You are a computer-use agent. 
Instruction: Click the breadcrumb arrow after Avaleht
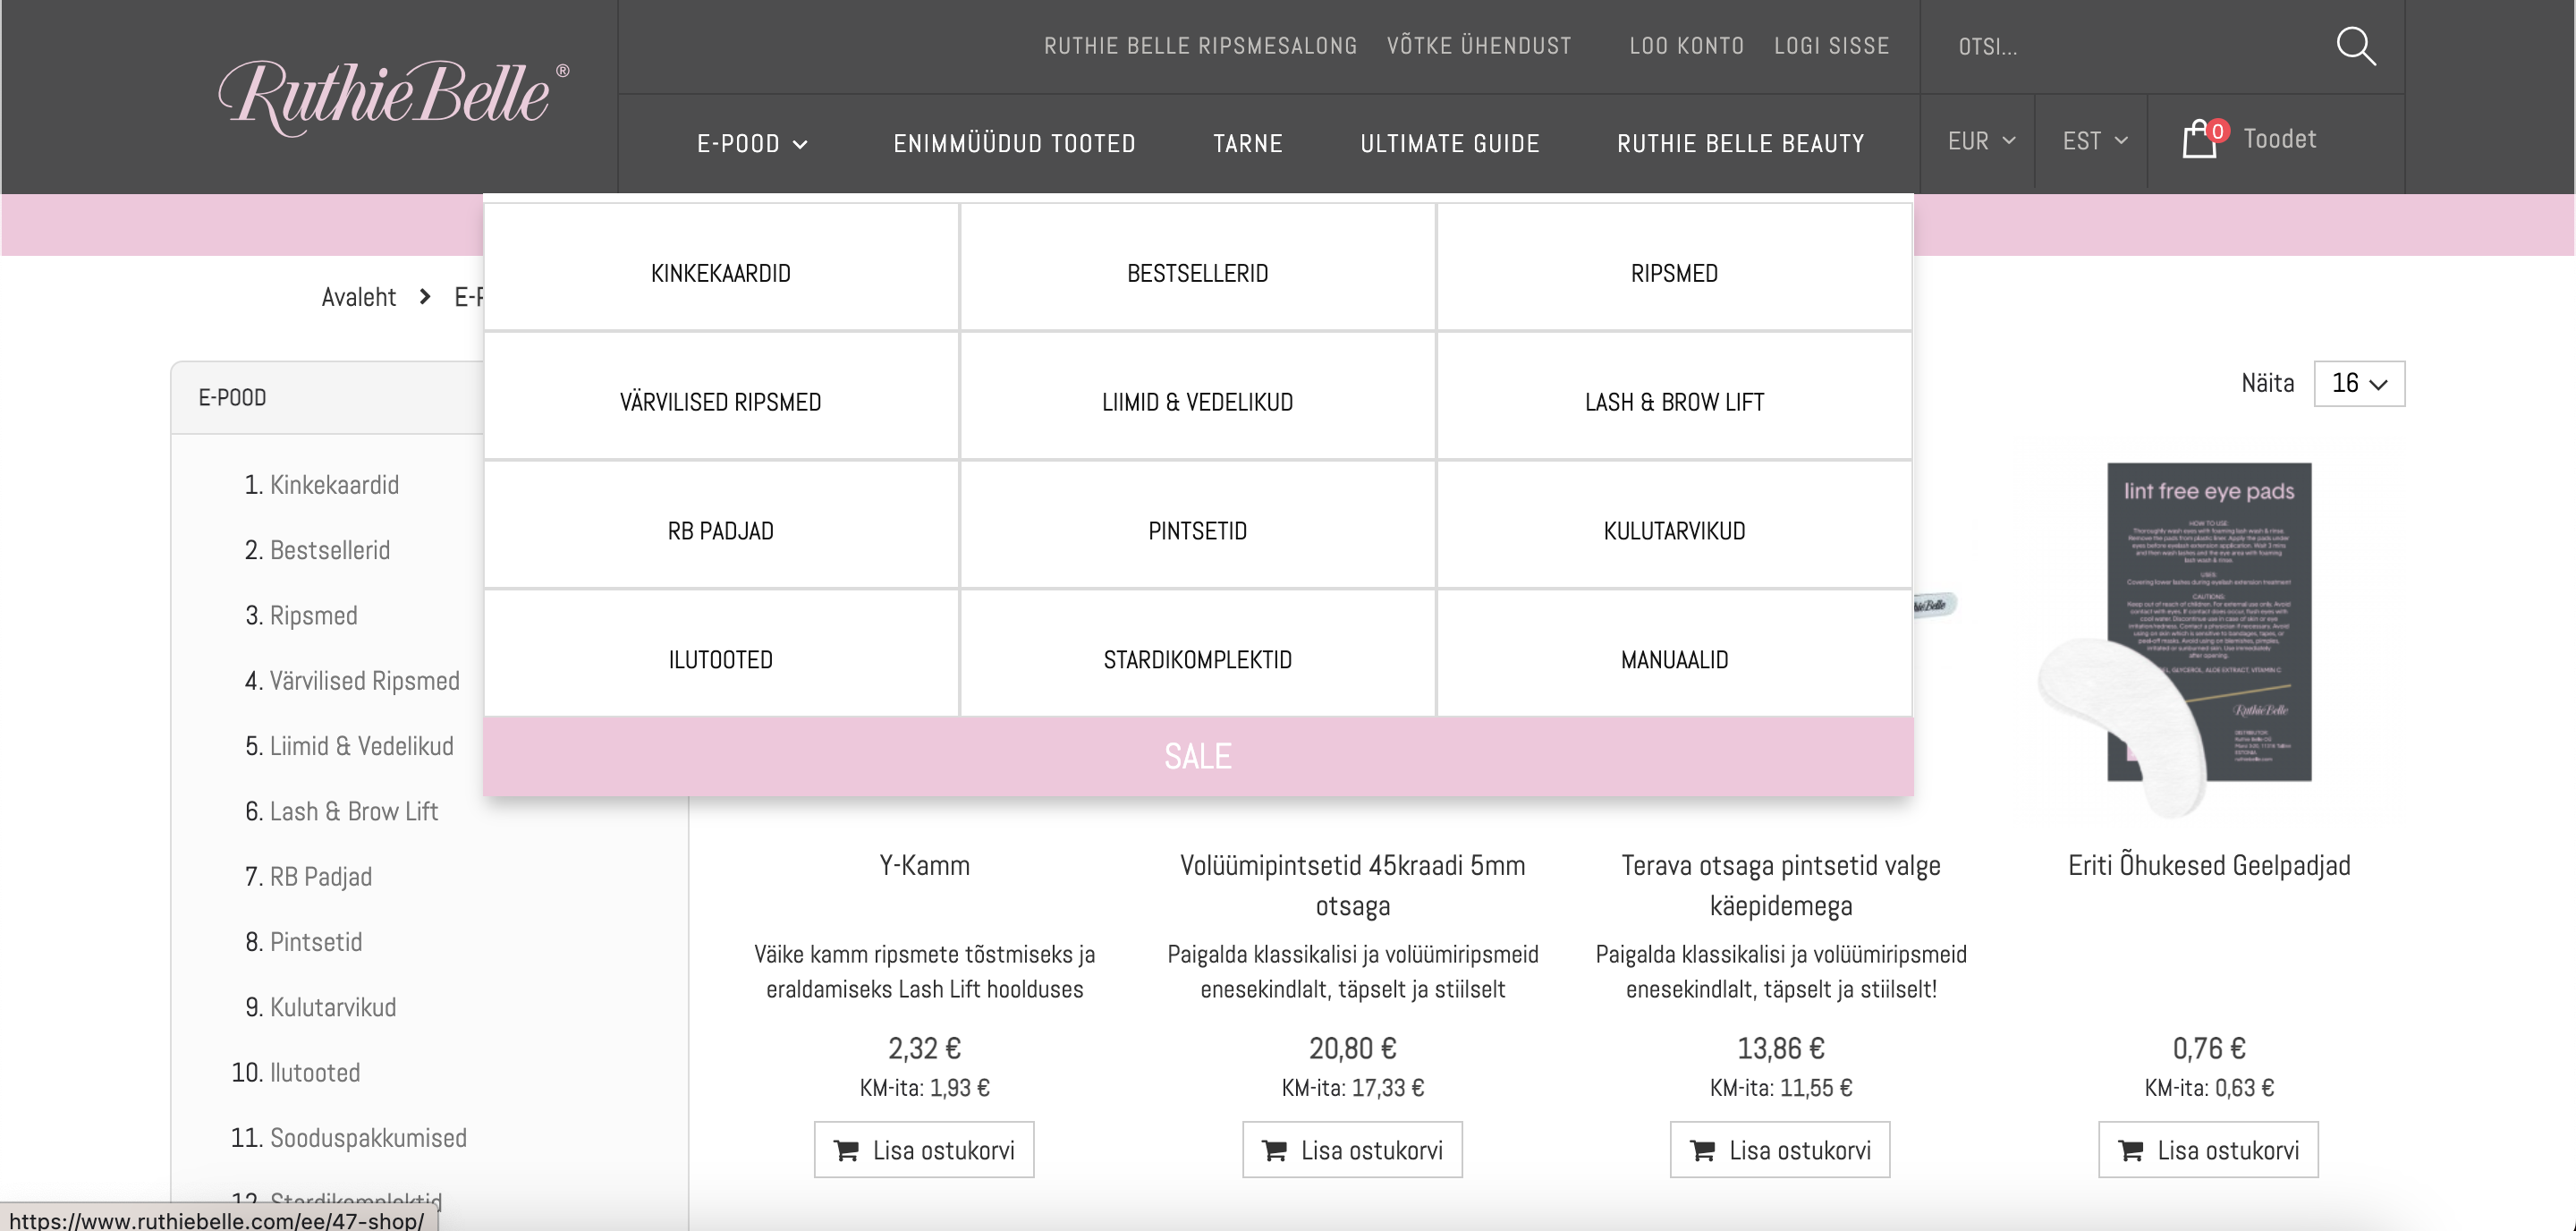(425, 297)
